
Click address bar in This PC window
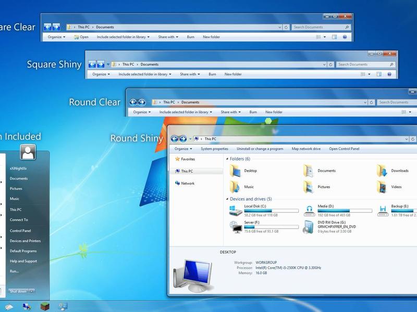[x=301, y=139]
